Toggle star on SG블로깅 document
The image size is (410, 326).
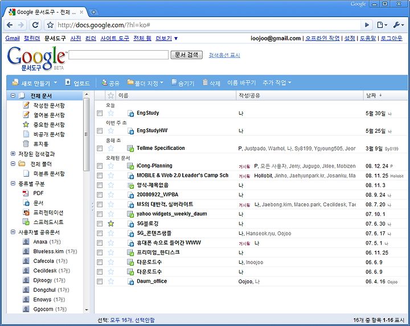click(111, 224)
